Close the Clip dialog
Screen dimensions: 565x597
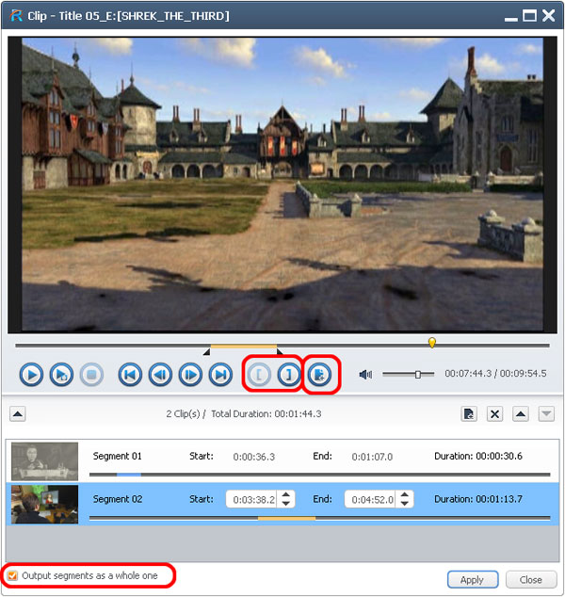pos(531,579)
